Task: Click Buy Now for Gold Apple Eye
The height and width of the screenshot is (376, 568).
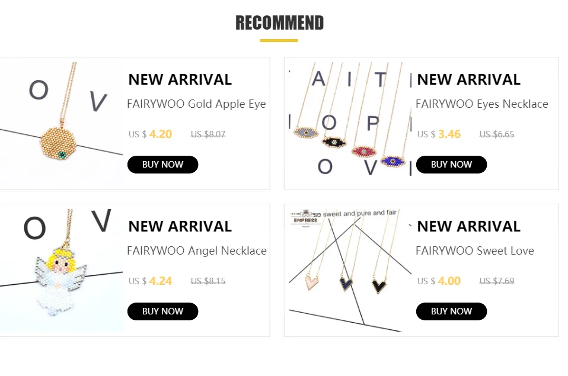Action: click(x=162, y=165)
